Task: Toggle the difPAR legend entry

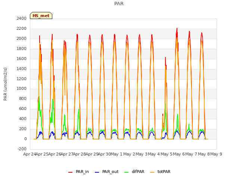Action: point(134,172)
